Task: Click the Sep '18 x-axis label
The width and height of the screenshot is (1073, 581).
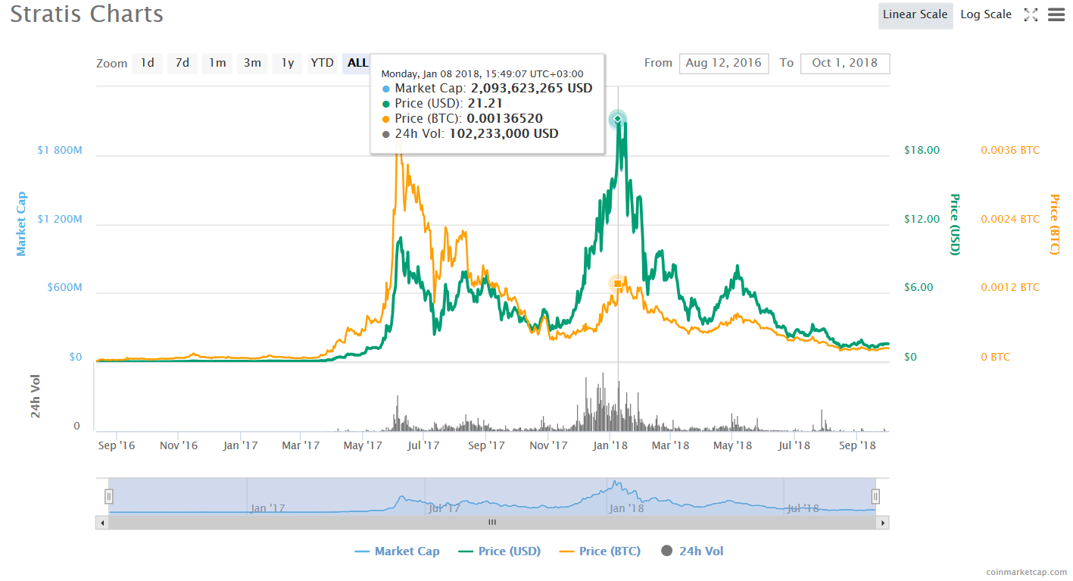Action: 858,445
